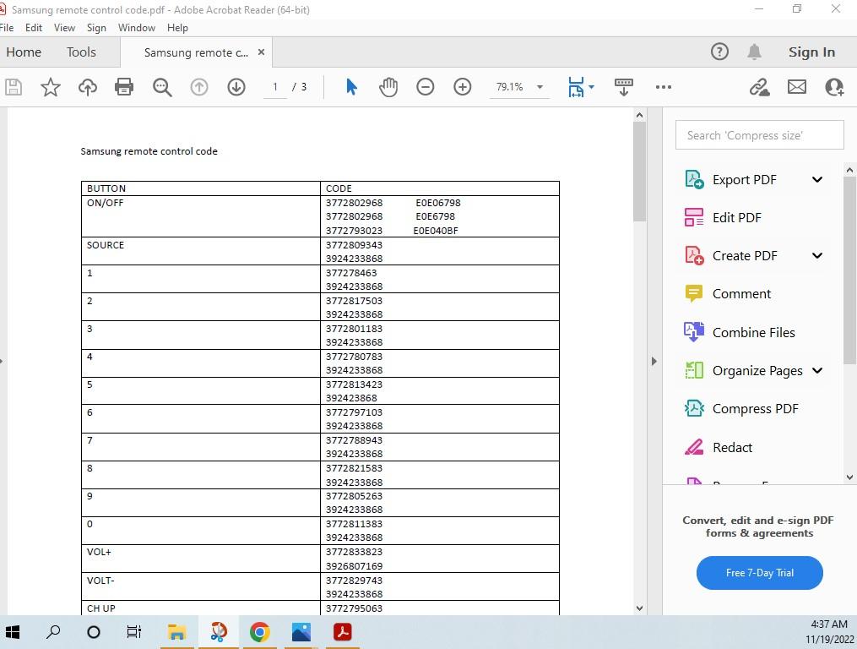Viewport: 857px width, 649px height.
Task: Launch the Combine Files tool
Action: [740, 332]
